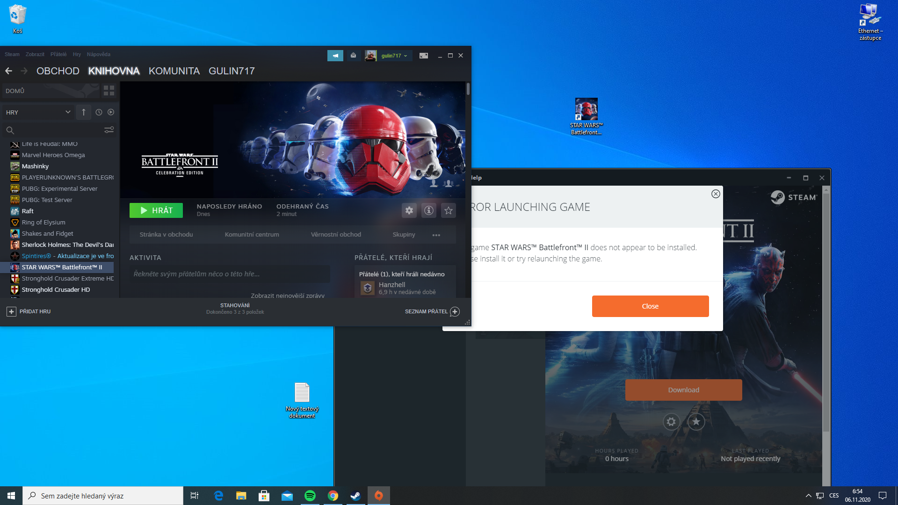Go back with the Steam back arrow
This screenshot has width=898, height=505.
tap(8, 71)
